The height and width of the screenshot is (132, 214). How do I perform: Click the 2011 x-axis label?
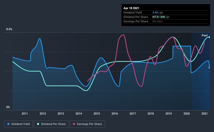[25, 114]
